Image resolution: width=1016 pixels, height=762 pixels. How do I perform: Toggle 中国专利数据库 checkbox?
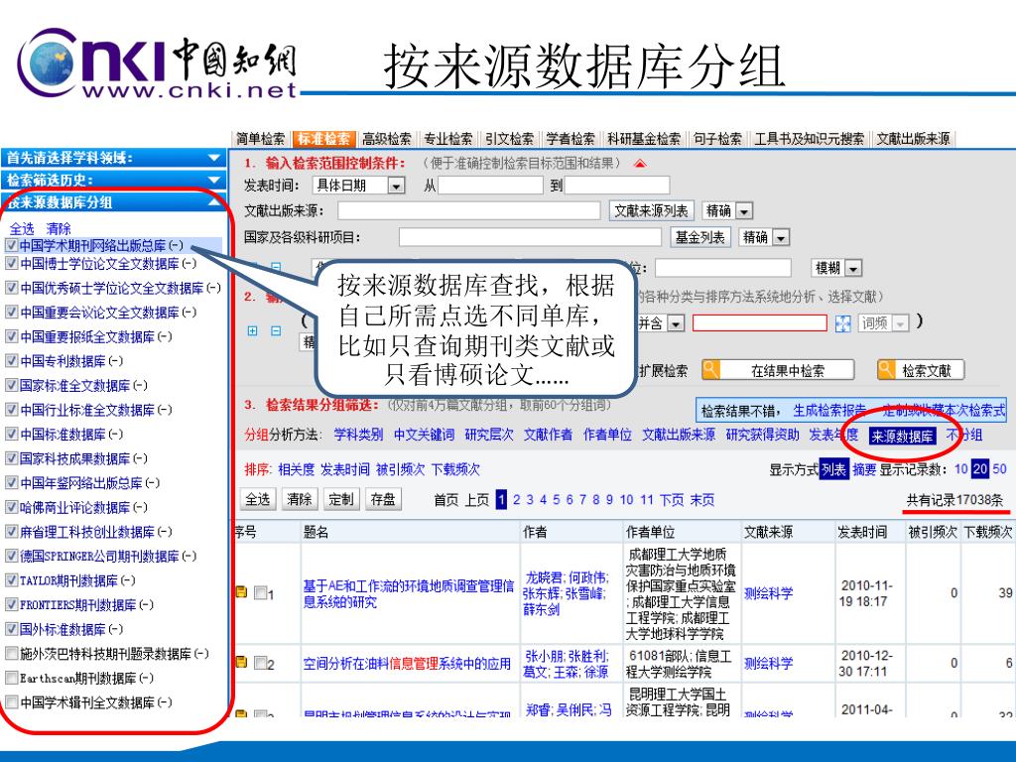point(11,360)
